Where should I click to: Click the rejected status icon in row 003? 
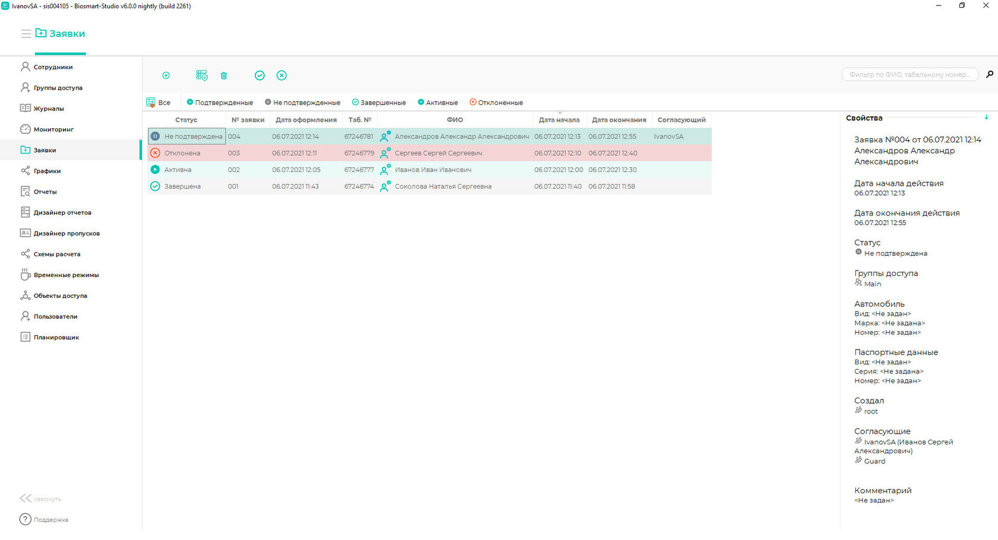(x=155, y=153)
